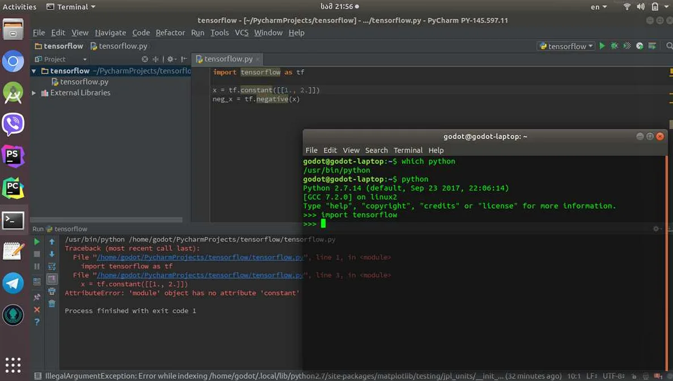673x381 pixels.
Task: Collapse the tensorflow project folder
Action: [x=34, y=71]
